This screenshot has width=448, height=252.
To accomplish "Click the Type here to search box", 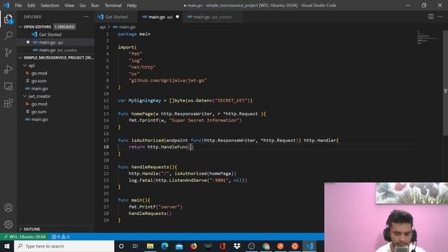I will pyautogui.click(x=64, y=246).
